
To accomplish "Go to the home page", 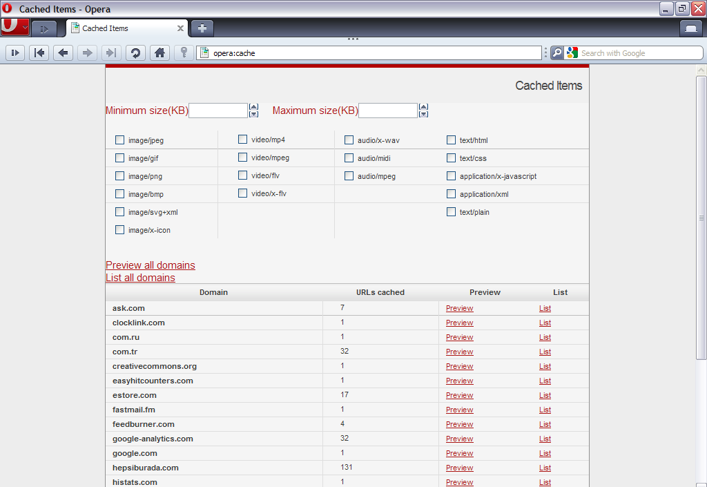I will pos(159,52).
